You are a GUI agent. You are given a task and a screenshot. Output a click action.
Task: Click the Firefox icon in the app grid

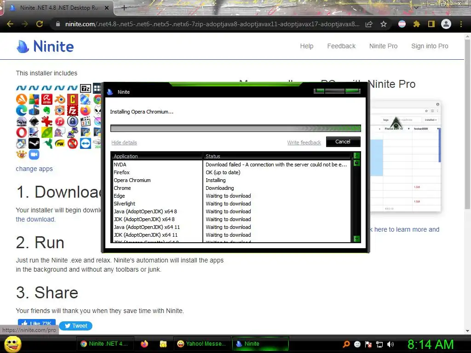(85, 110)
